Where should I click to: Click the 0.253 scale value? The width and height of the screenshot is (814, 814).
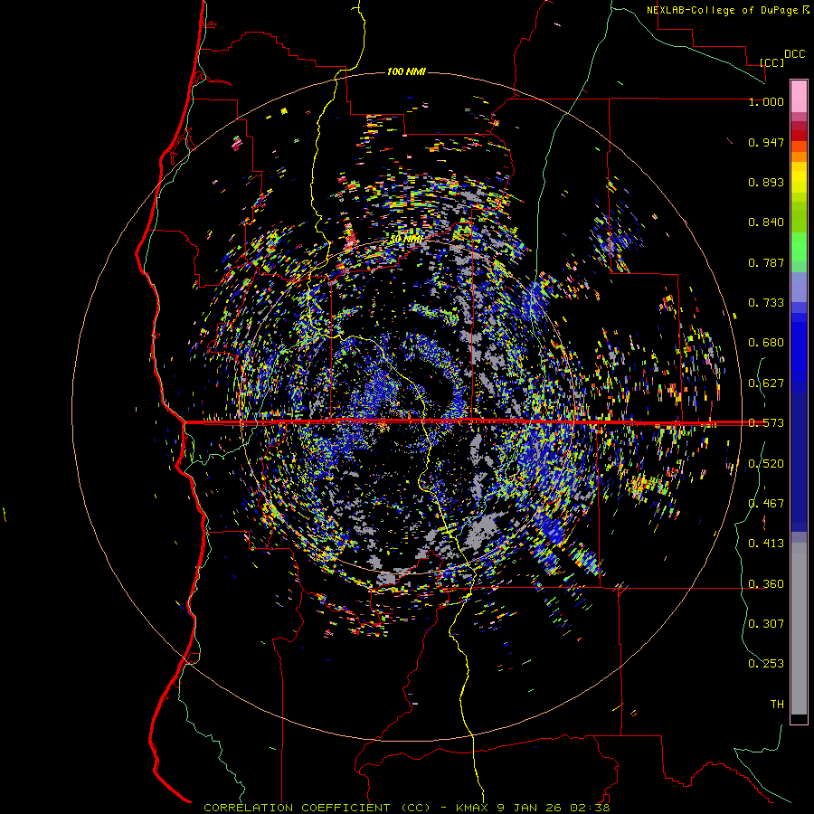(x=766, y=664)
